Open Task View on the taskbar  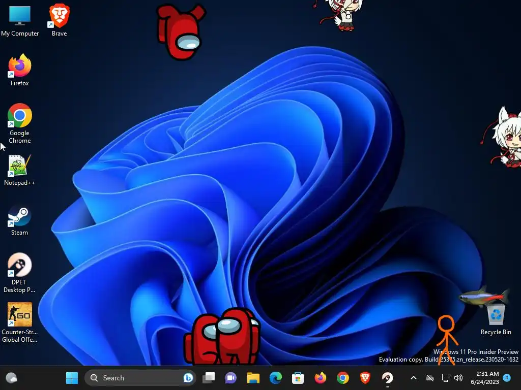209,378
